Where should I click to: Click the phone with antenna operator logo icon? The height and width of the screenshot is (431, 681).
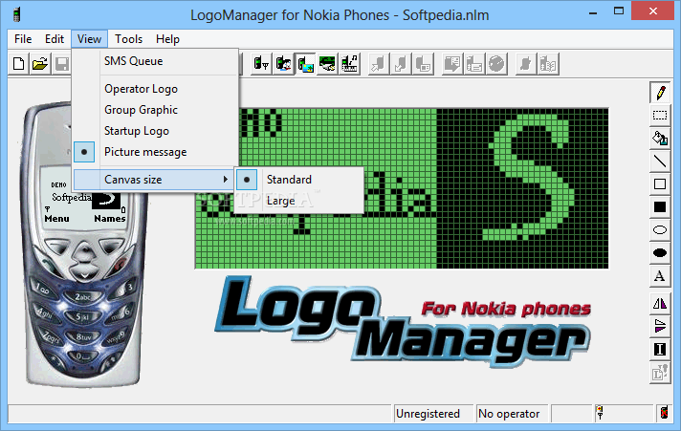(261, 64)
